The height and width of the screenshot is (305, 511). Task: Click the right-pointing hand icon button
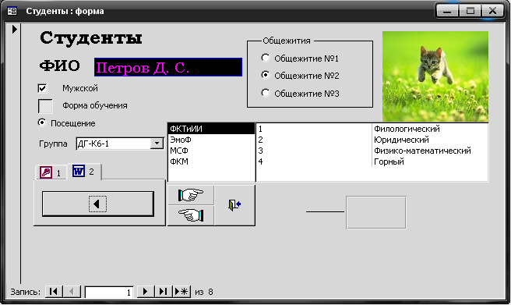point(191,195)
